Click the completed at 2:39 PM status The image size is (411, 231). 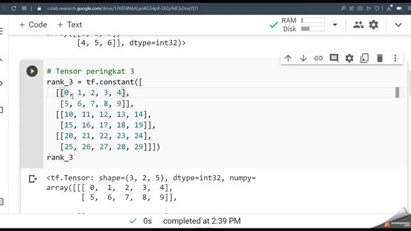coord(202,221)
